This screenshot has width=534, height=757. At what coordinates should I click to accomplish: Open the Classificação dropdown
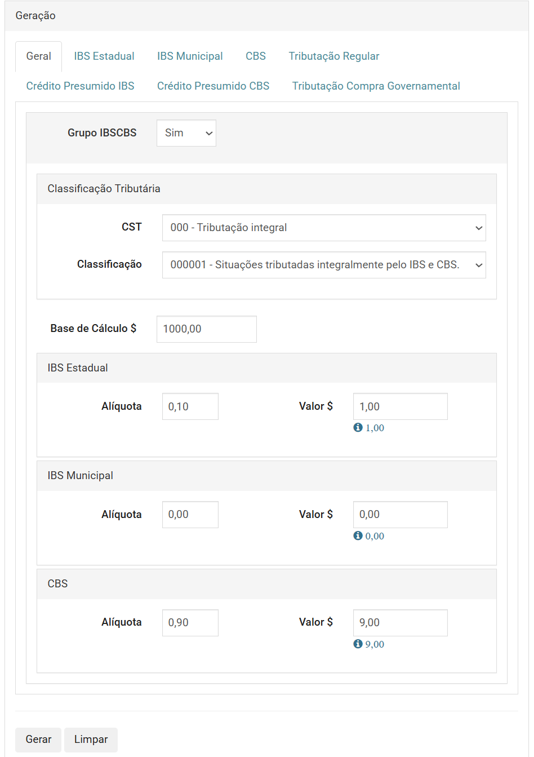324,265
